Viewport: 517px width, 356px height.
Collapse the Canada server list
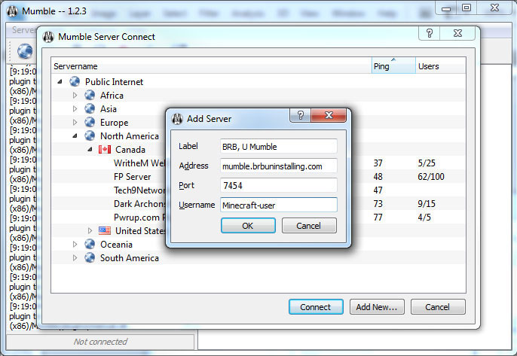(x=90, y=149)
